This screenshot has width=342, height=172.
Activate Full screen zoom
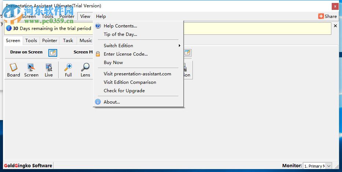(68, 70)
